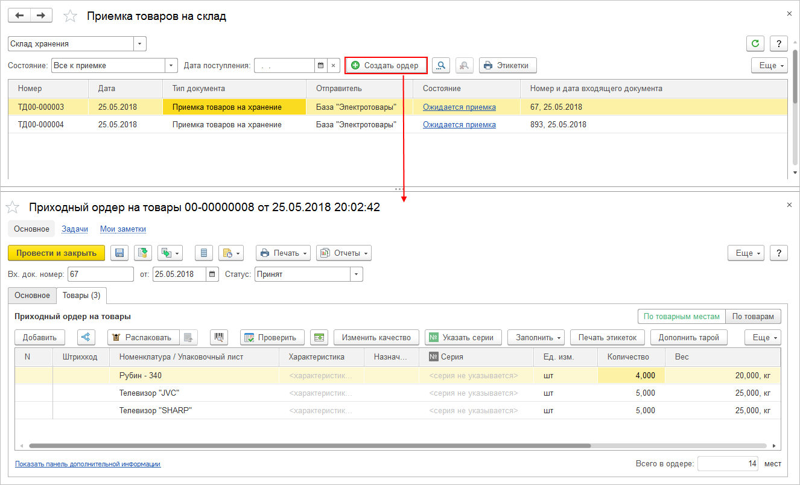Click the barcode scanner icon in goods toolbar
800x485 pixels.
click(218, 337)
